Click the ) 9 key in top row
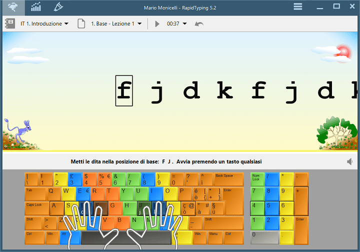 click(x=162, y=179)
